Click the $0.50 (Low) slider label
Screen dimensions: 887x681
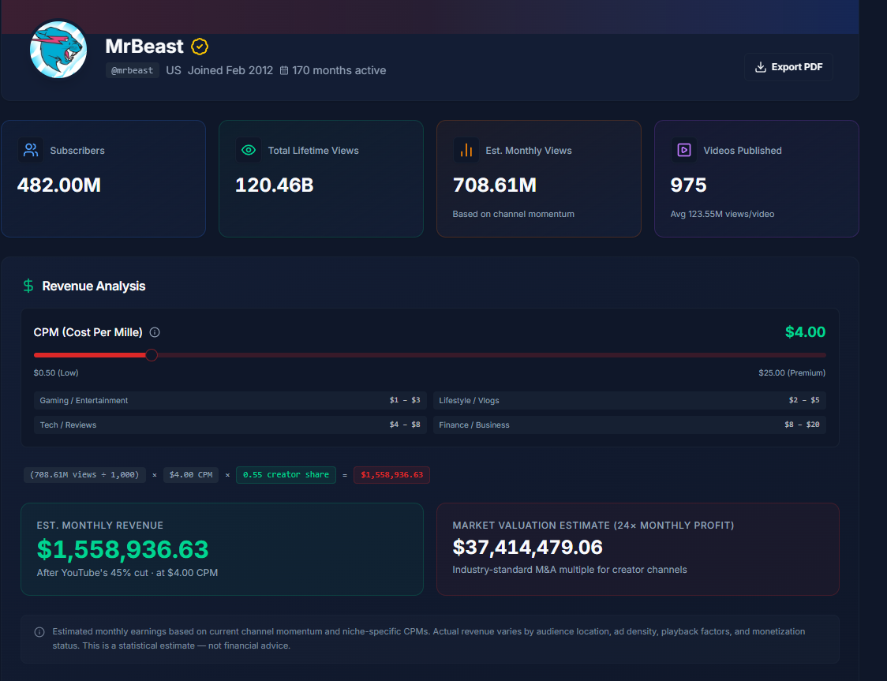(x=56, y=372)
